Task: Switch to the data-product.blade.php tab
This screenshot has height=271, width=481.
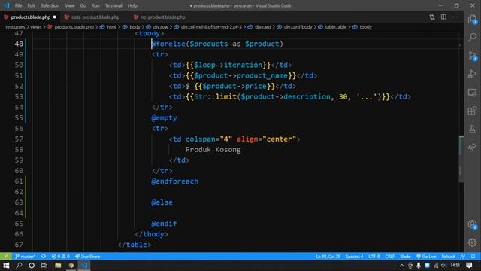Action: point(95,17)
